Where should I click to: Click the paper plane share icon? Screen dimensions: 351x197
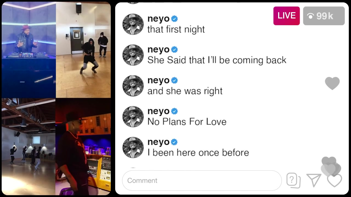click(x=314, y=180)
